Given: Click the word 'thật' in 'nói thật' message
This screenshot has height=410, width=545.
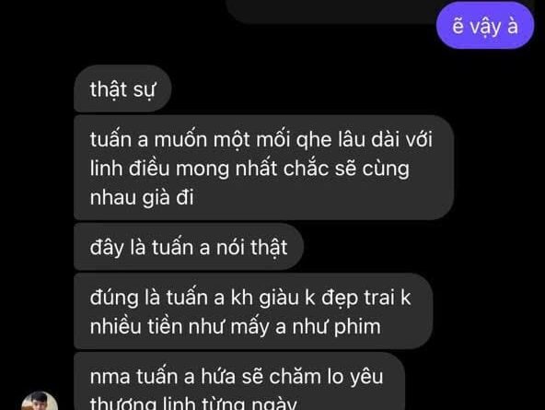Looking at the screenshot, I should tap(269, 247).
